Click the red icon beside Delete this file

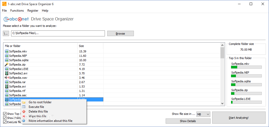(x=24, y=112)
